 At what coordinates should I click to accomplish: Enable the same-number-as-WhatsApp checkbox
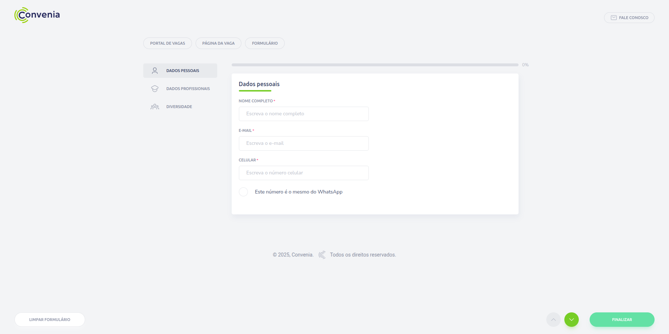(x=244, y=192)
